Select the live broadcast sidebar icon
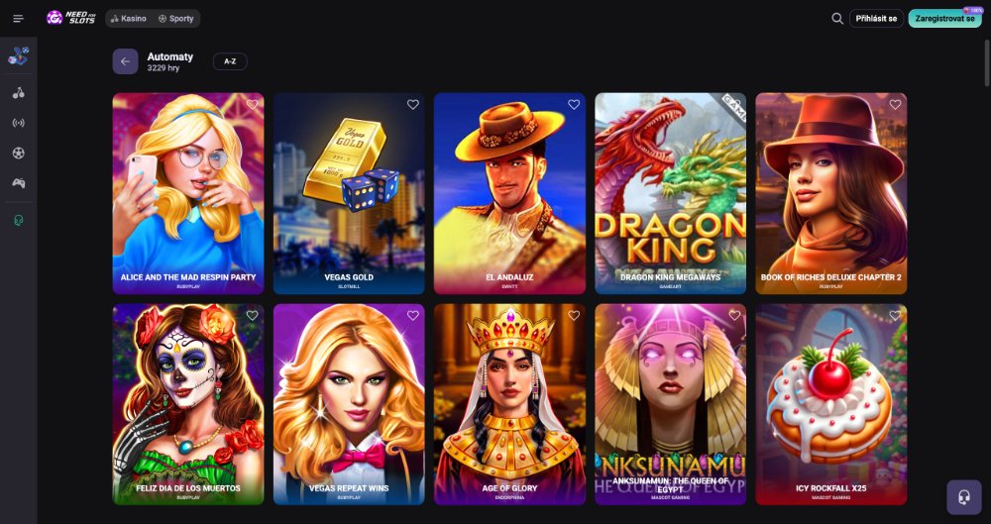Image resolution: width=991 pixels, height=524 pixels. click(x=18, y=123)
